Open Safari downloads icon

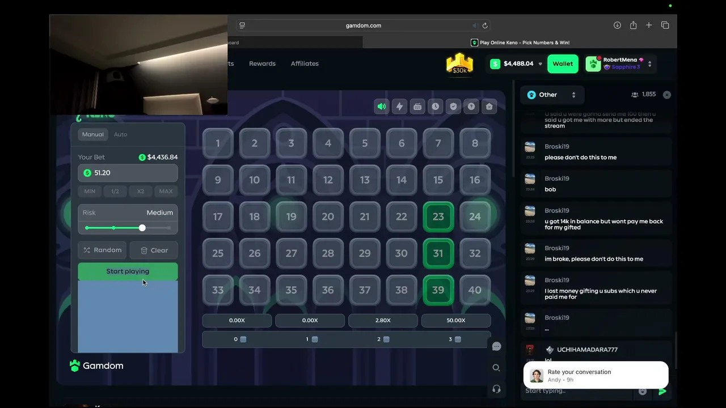617,25
